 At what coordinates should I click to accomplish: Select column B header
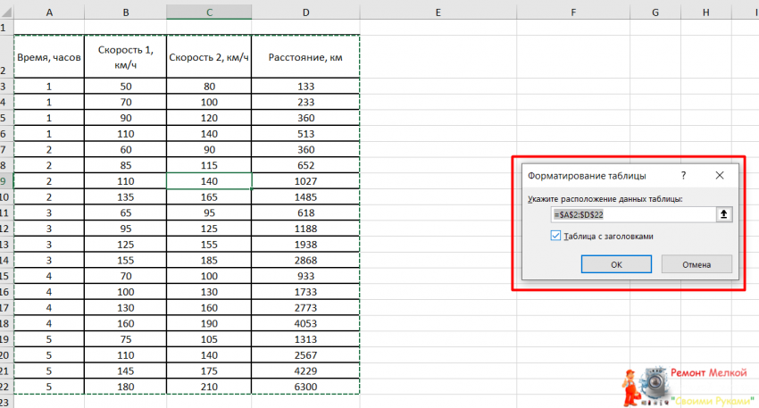tap(126, 12)
